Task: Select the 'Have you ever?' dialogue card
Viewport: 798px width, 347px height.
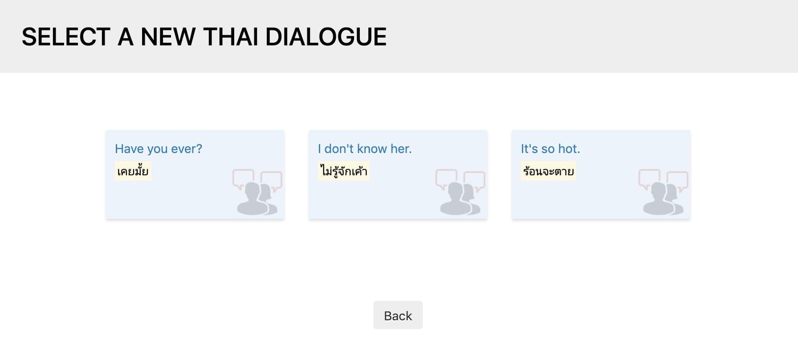Action: pyautogui.click(x=195, y=174)
